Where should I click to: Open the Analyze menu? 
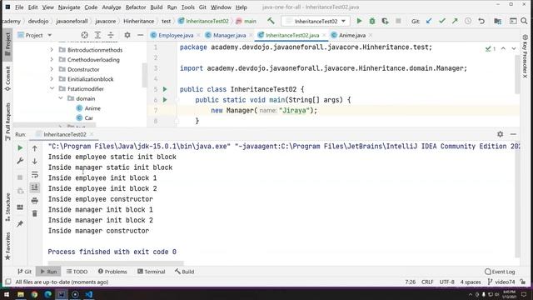click(x=112, y=7)
